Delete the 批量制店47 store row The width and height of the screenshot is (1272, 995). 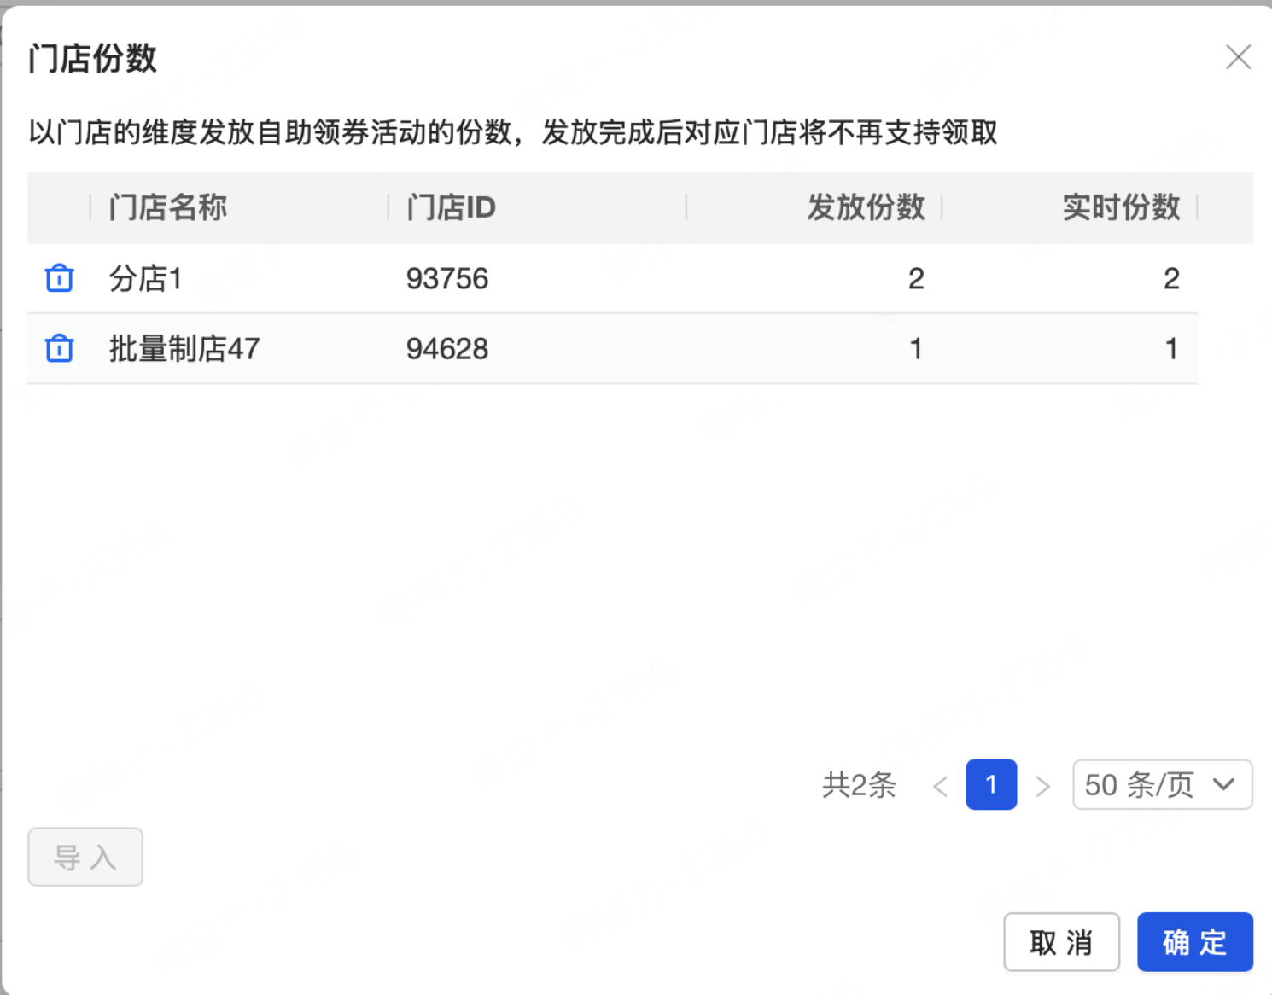(59, 348)
